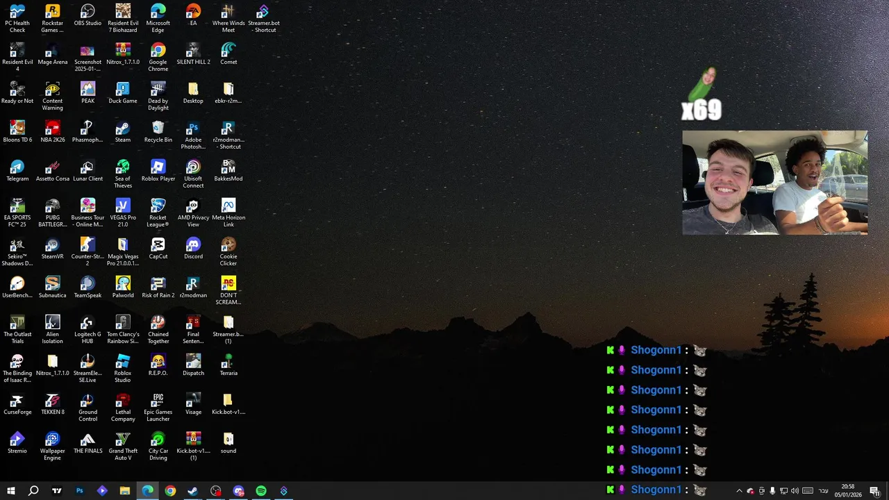Open Discord desktop shortcut
The image size is (889, 500).
click(193, 248)
